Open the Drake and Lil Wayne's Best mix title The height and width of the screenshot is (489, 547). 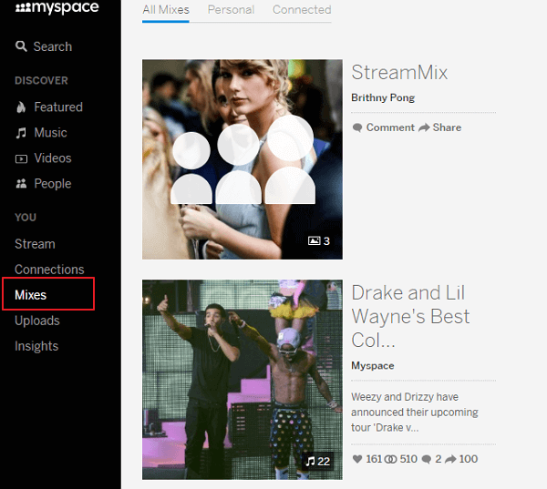[410, 316]
